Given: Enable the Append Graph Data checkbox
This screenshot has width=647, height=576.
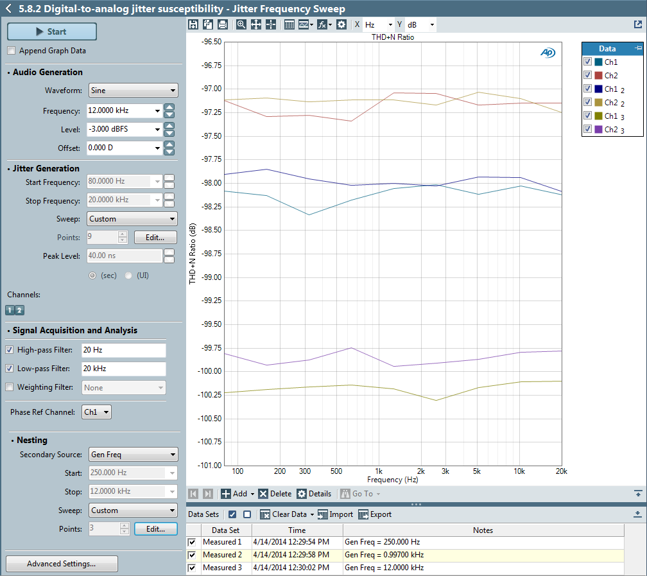Looking at the screenshot, I should coord(11,51).
